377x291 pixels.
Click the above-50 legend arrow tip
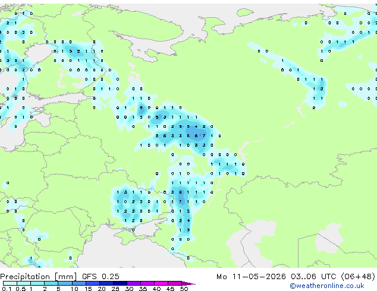188,283
